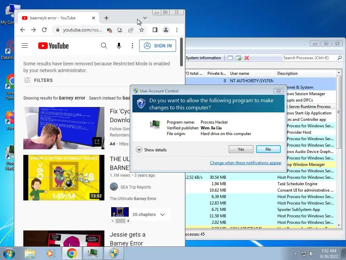This screenshot has width=346, height=260.
Task: Open YouTube hamburger guide menu
Action: 25,46
